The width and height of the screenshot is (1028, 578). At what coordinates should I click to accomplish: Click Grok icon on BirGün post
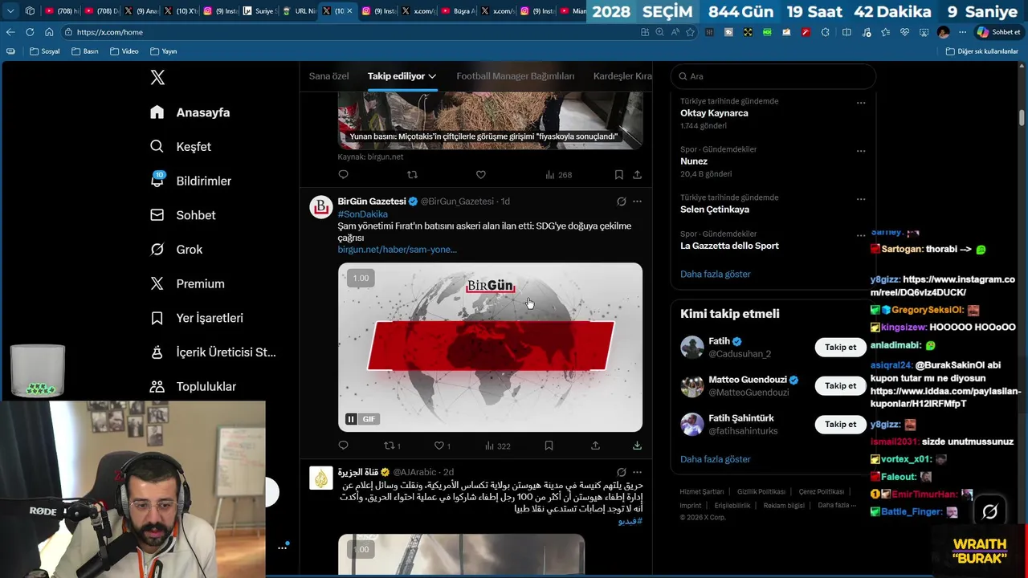tap(621, 201)
